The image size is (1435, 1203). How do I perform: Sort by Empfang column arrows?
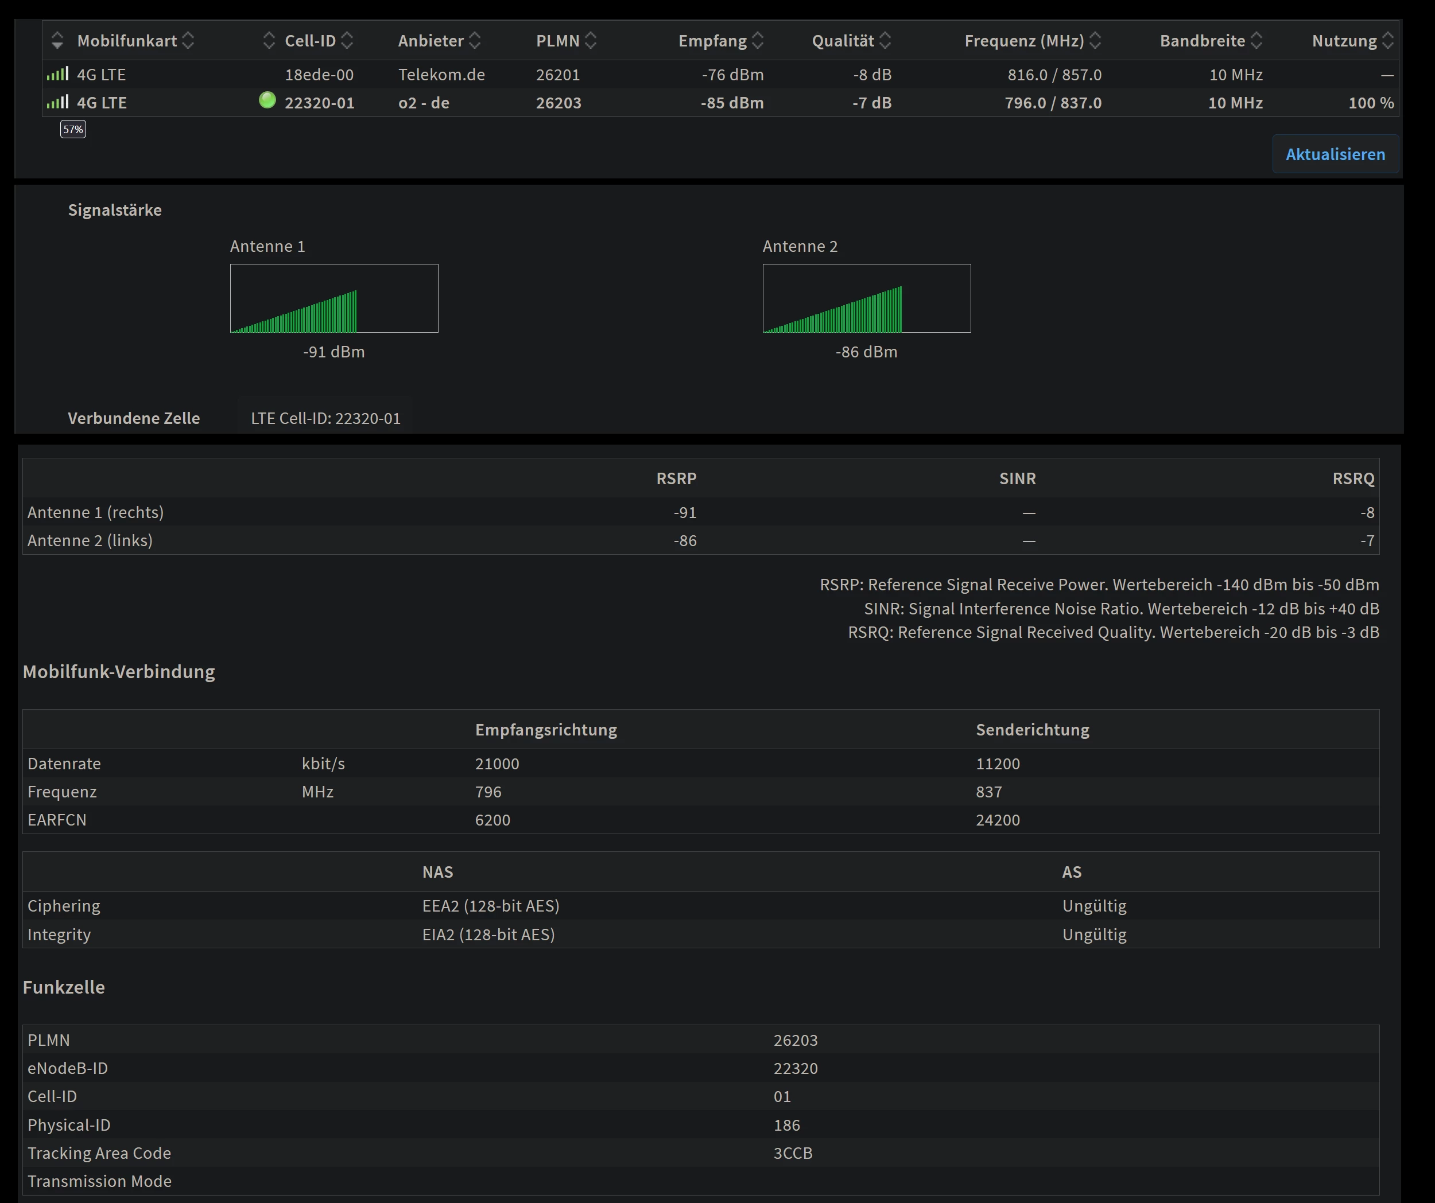758,40
